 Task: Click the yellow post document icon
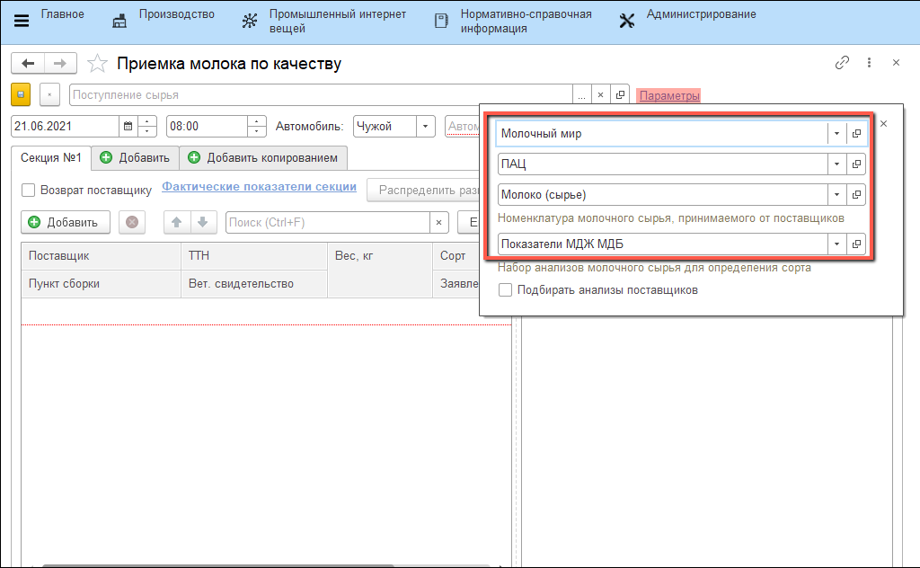(21, 94)
